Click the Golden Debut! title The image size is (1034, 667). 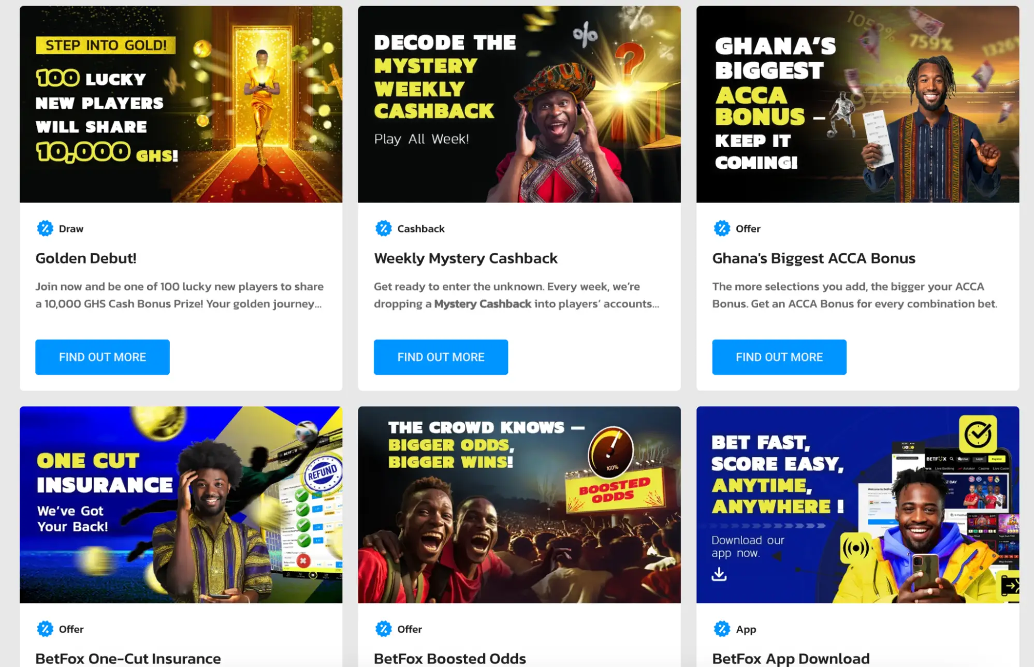(x=86, y=258)
